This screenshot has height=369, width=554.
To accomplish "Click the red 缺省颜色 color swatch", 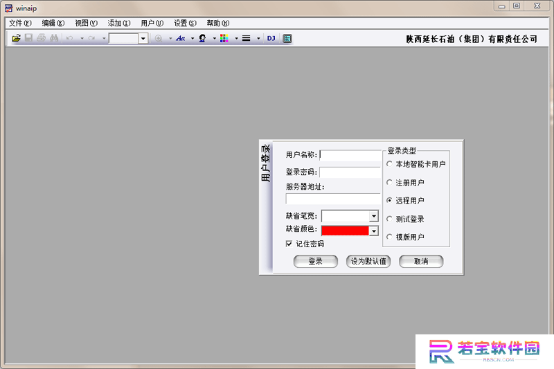I will [x=345, y=231].
